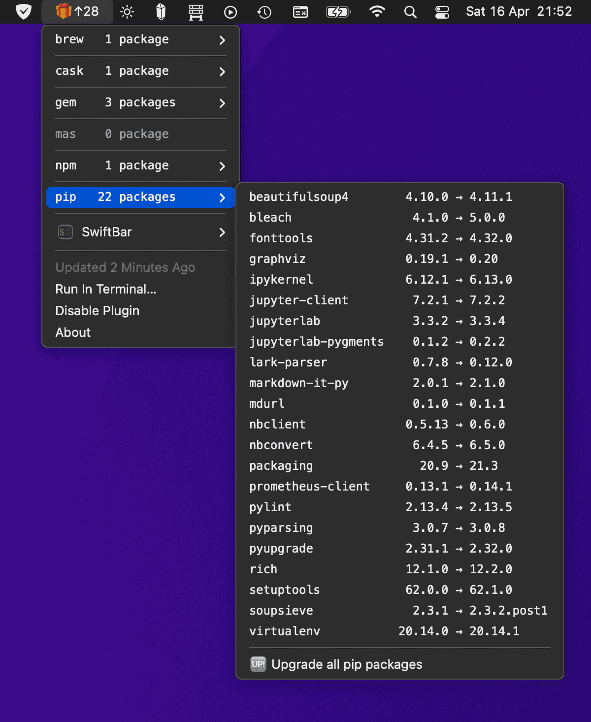Open Control Center from the menu bar
This screenshot has width=591, height=722.
(442, 11)
